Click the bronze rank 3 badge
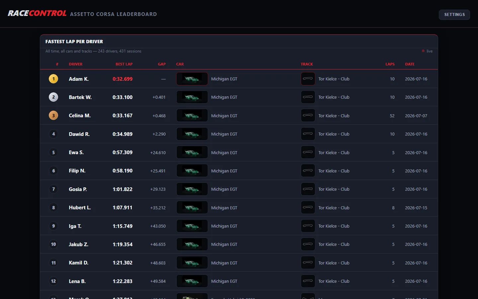478x299 pixels. (x=53, y=116)
